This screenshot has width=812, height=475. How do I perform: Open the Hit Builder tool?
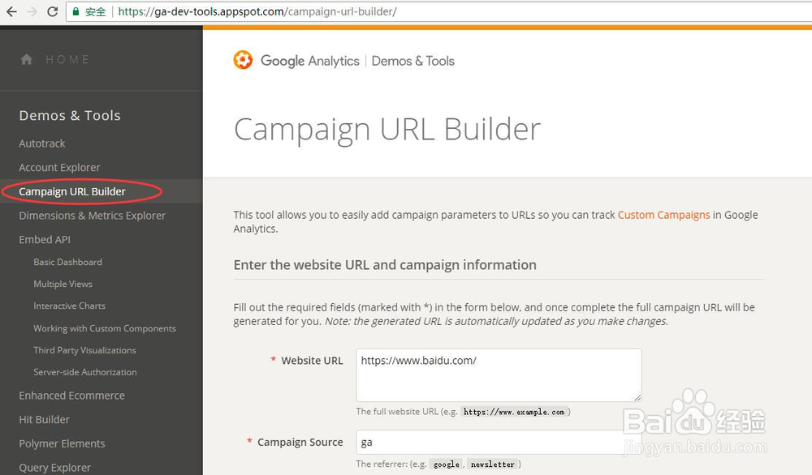tap(43, 419)
